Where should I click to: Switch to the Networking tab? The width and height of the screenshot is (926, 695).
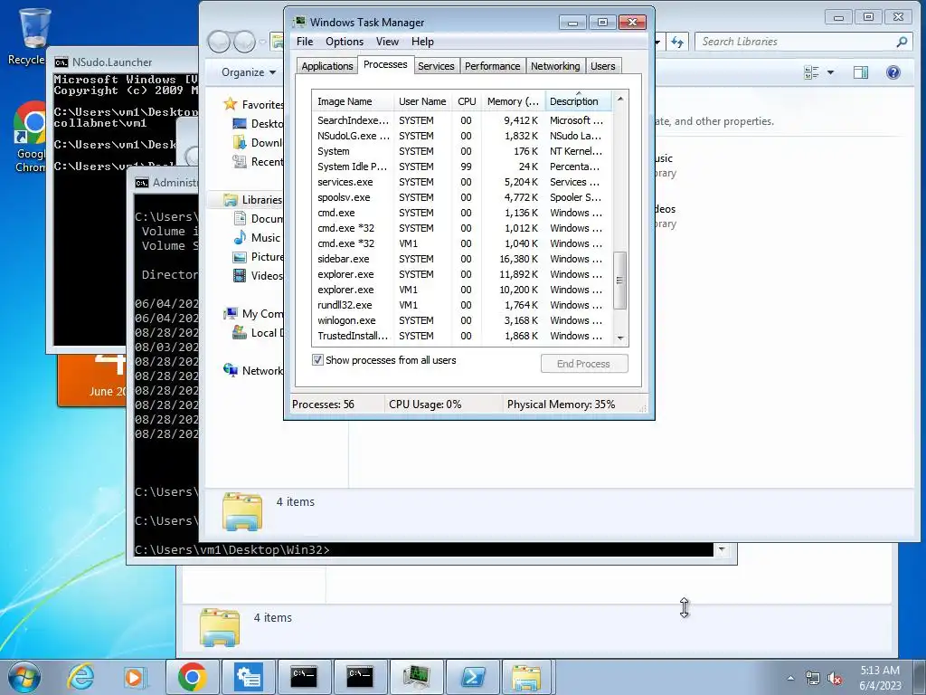coord(555,66)
